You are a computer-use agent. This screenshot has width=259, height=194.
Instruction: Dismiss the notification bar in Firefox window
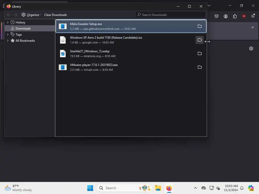click(x=253, y=27)
